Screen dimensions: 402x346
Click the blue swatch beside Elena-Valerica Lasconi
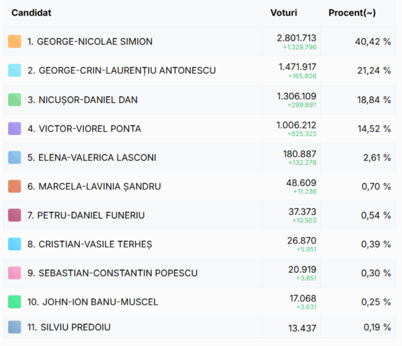click(15, 157)
